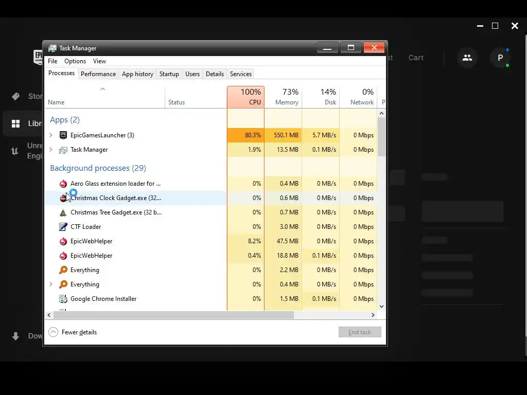Click the horizontal scrollbar thumb
Screen dimensions: 527x395
173,315
